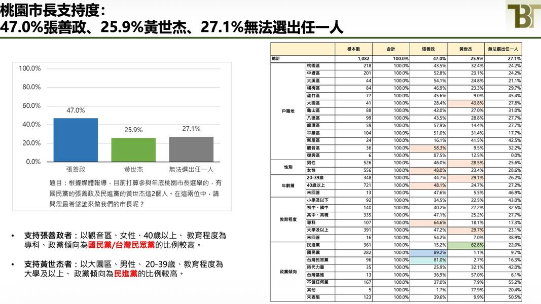Click the 未表態 row label

[x=313, y=297]
